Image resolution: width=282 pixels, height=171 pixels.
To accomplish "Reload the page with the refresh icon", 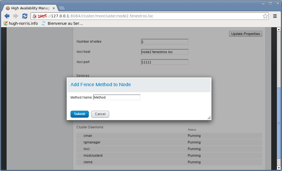I will click(x=25, y=16).
